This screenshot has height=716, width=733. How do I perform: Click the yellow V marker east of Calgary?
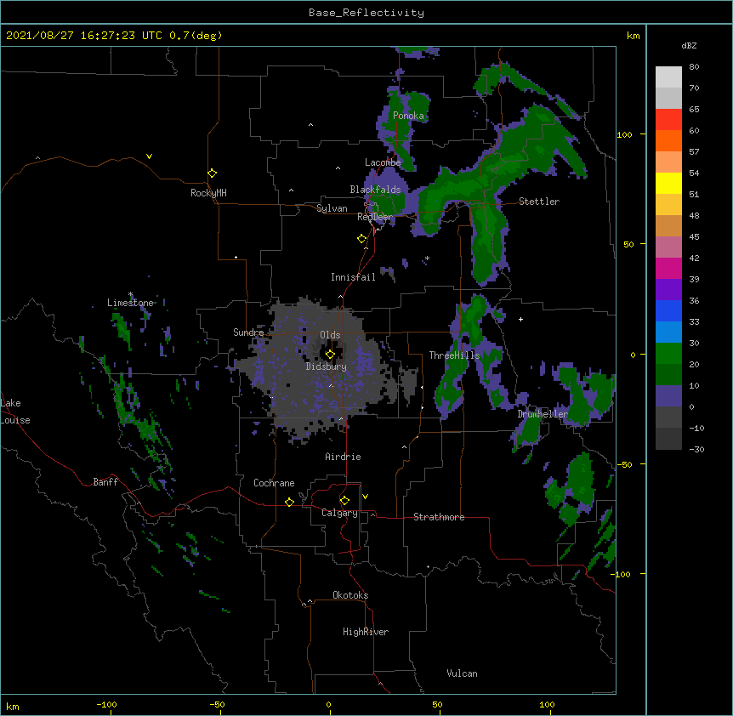tap(365, 497)
